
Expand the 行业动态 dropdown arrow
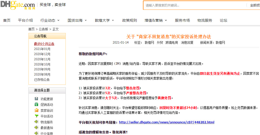(x=58, y=20)
